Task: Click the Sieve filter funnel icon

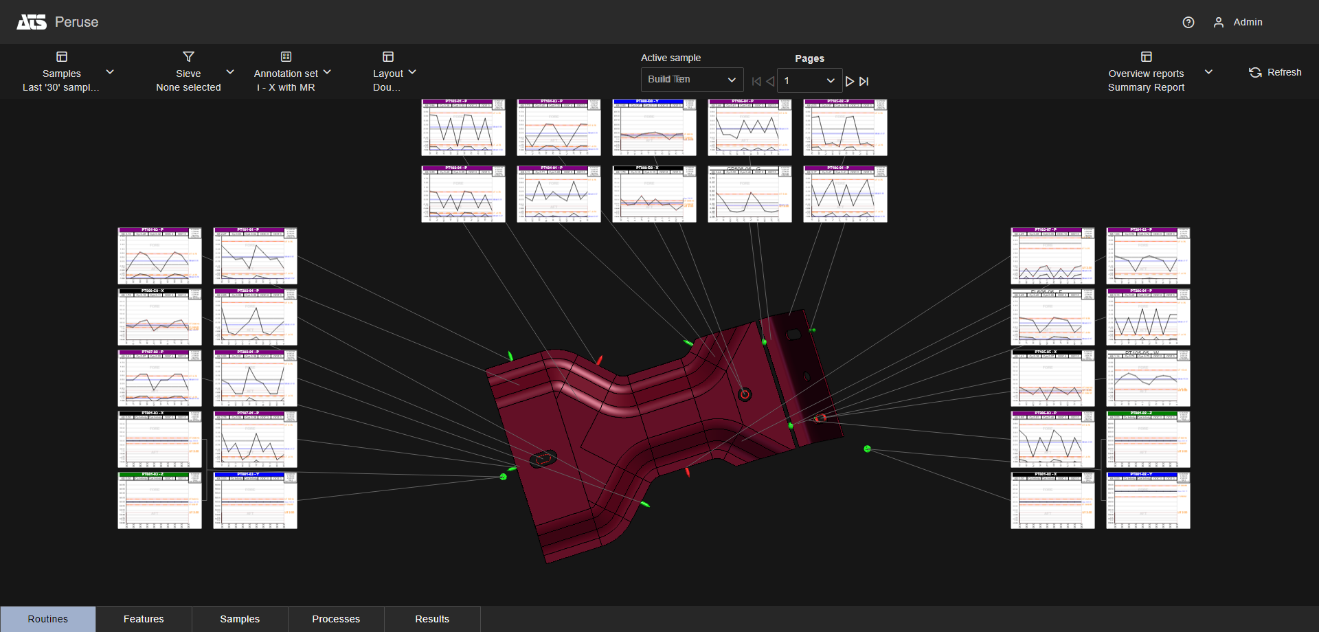Action: click(188, 57)
